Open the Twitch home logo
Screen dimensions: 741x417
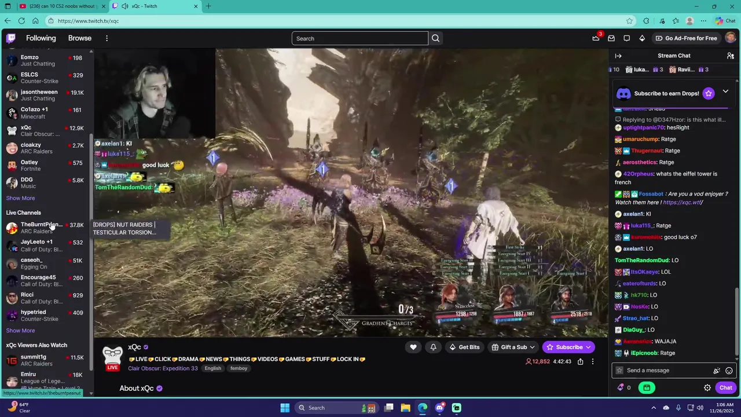(11, 38)
